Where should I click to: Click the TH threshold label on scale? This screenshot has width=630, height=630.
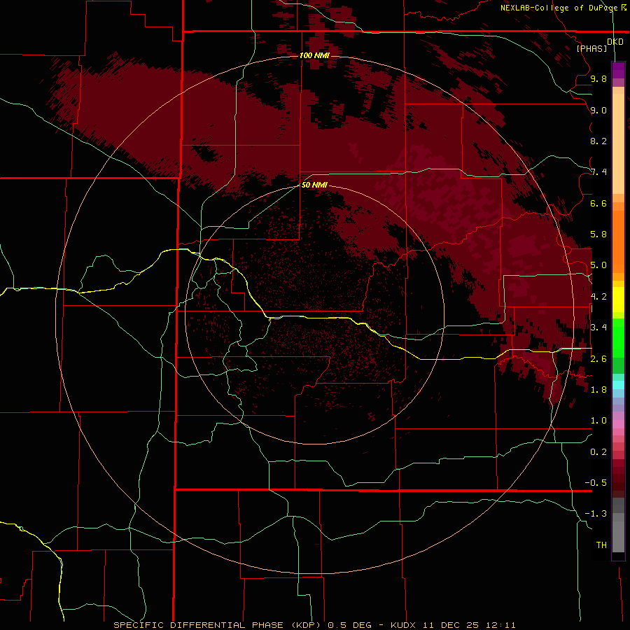(x=601, y=545)
